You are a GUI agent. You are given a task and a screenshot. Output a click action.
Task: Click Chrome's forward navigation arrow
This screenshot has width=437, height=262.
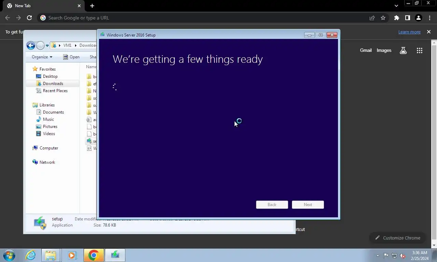pyautogui.click(x=18, y=18)
